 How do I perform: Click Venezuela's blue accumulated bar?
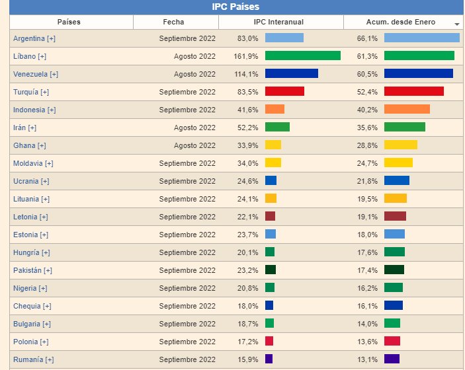pos(418,74)
